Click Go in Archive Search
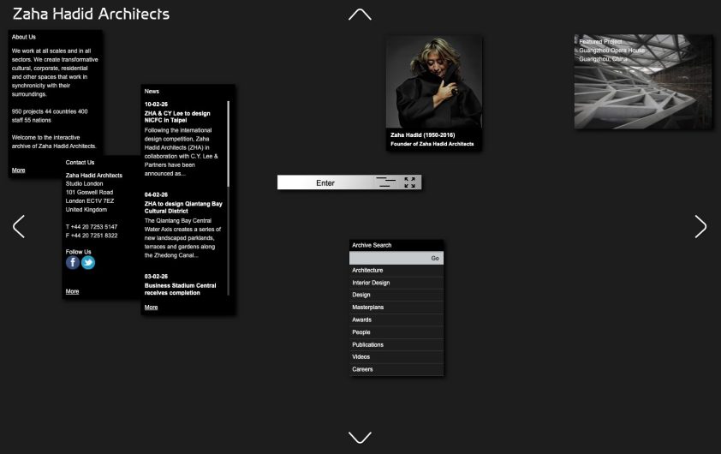Screen dimensions: 721x454 434,258
